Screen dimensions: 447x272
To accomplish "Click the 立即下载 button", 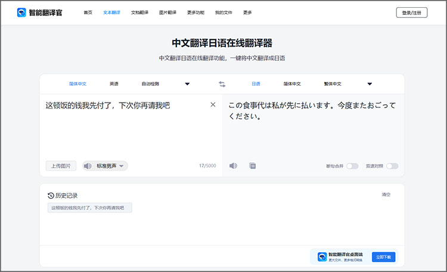I will pyautogui.click(x=383, y=257).
